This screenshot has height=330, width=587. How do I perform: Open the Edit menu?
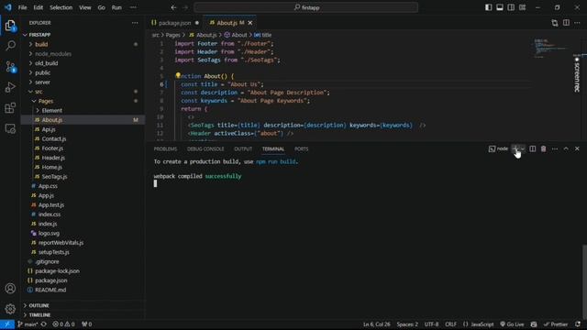pos(39,7)
